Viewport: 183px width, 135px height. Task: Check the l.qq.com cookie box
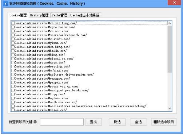coord(13,94)
